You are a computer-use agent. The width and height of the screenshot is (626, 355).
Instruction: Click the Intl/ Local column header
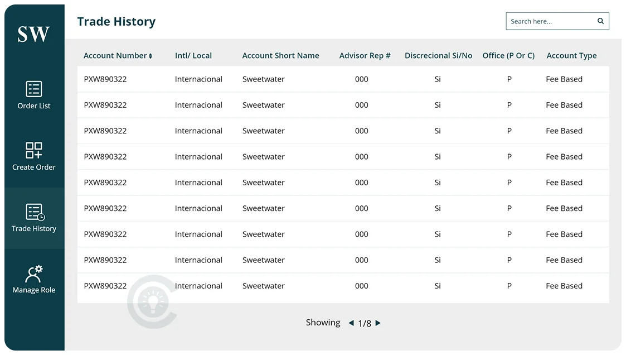pyautogui.click(x=193, y=56)
